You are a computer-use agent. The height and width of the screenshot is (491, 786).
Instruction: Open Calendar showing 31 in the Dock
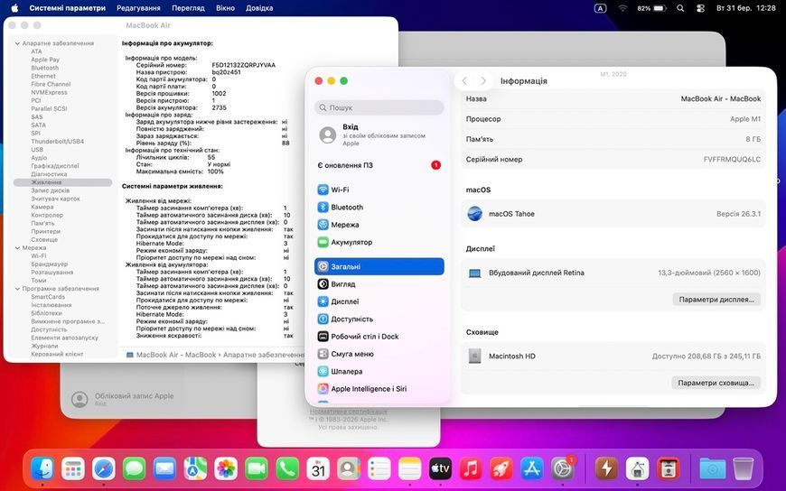(318, 469)
